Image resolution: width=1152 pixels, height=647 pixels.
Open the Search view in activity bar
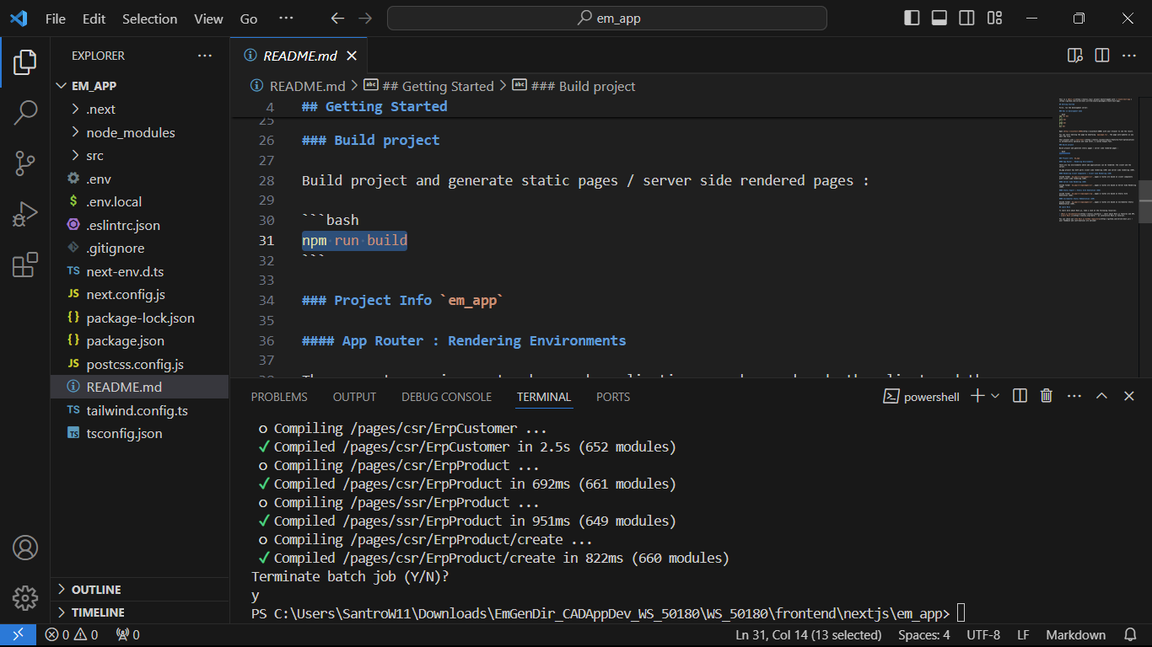pos(25,111)
